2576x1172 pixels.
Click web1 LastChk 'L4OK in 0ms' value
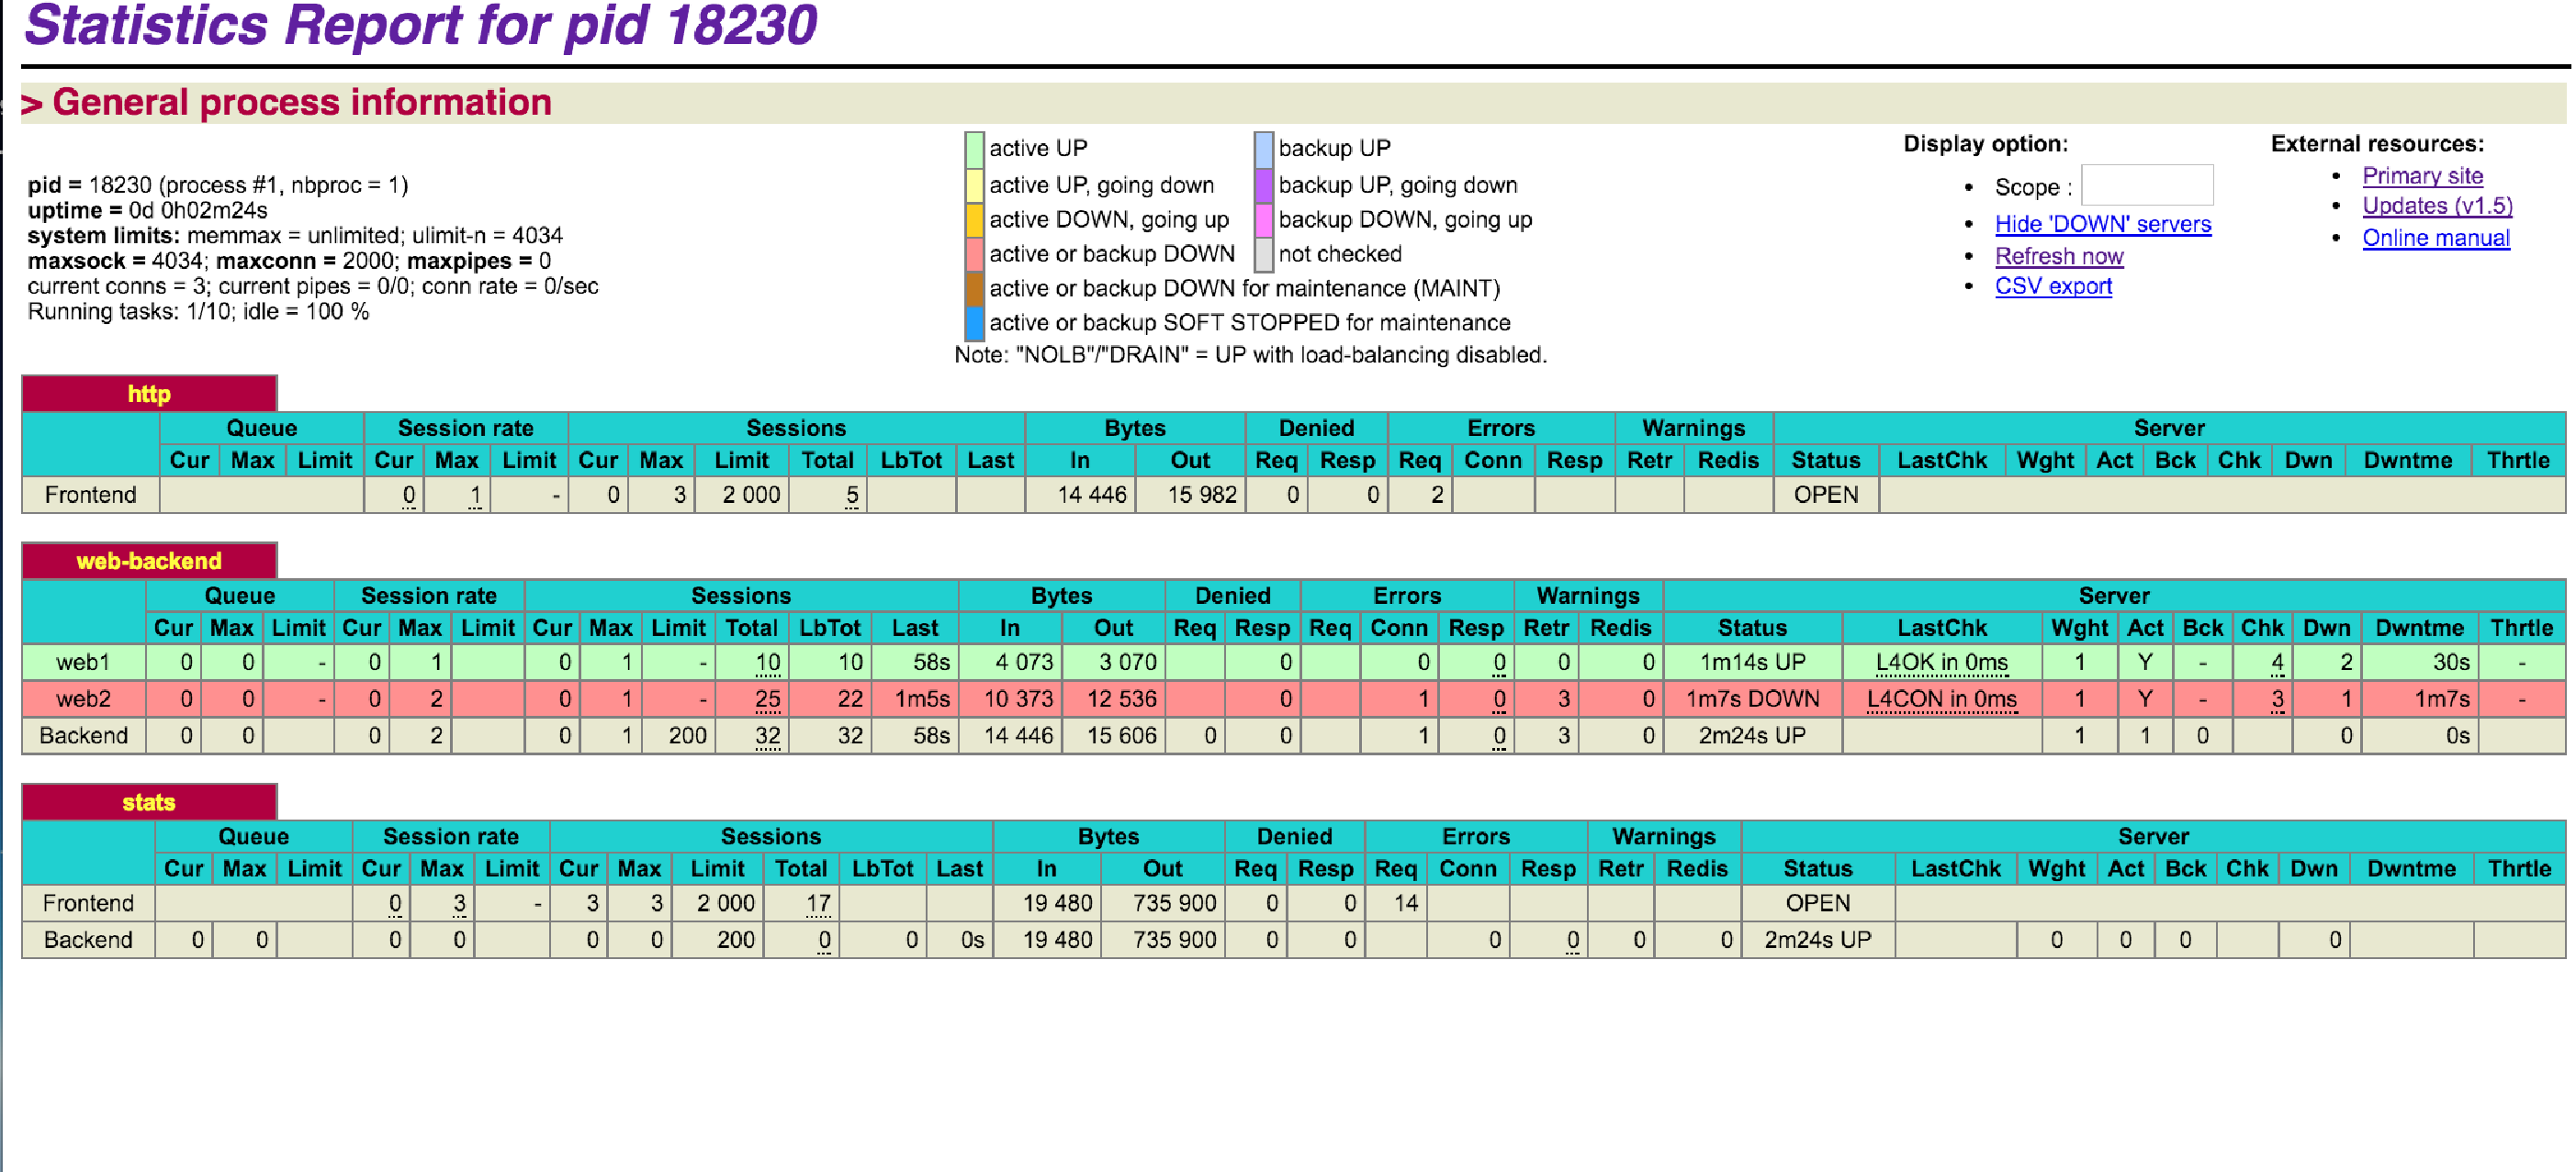click(1941, 663)
